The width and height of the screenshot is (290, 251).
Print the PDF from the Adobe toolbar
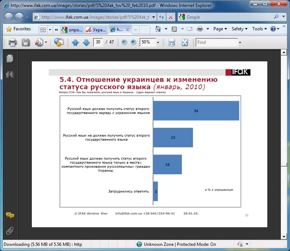12,42
